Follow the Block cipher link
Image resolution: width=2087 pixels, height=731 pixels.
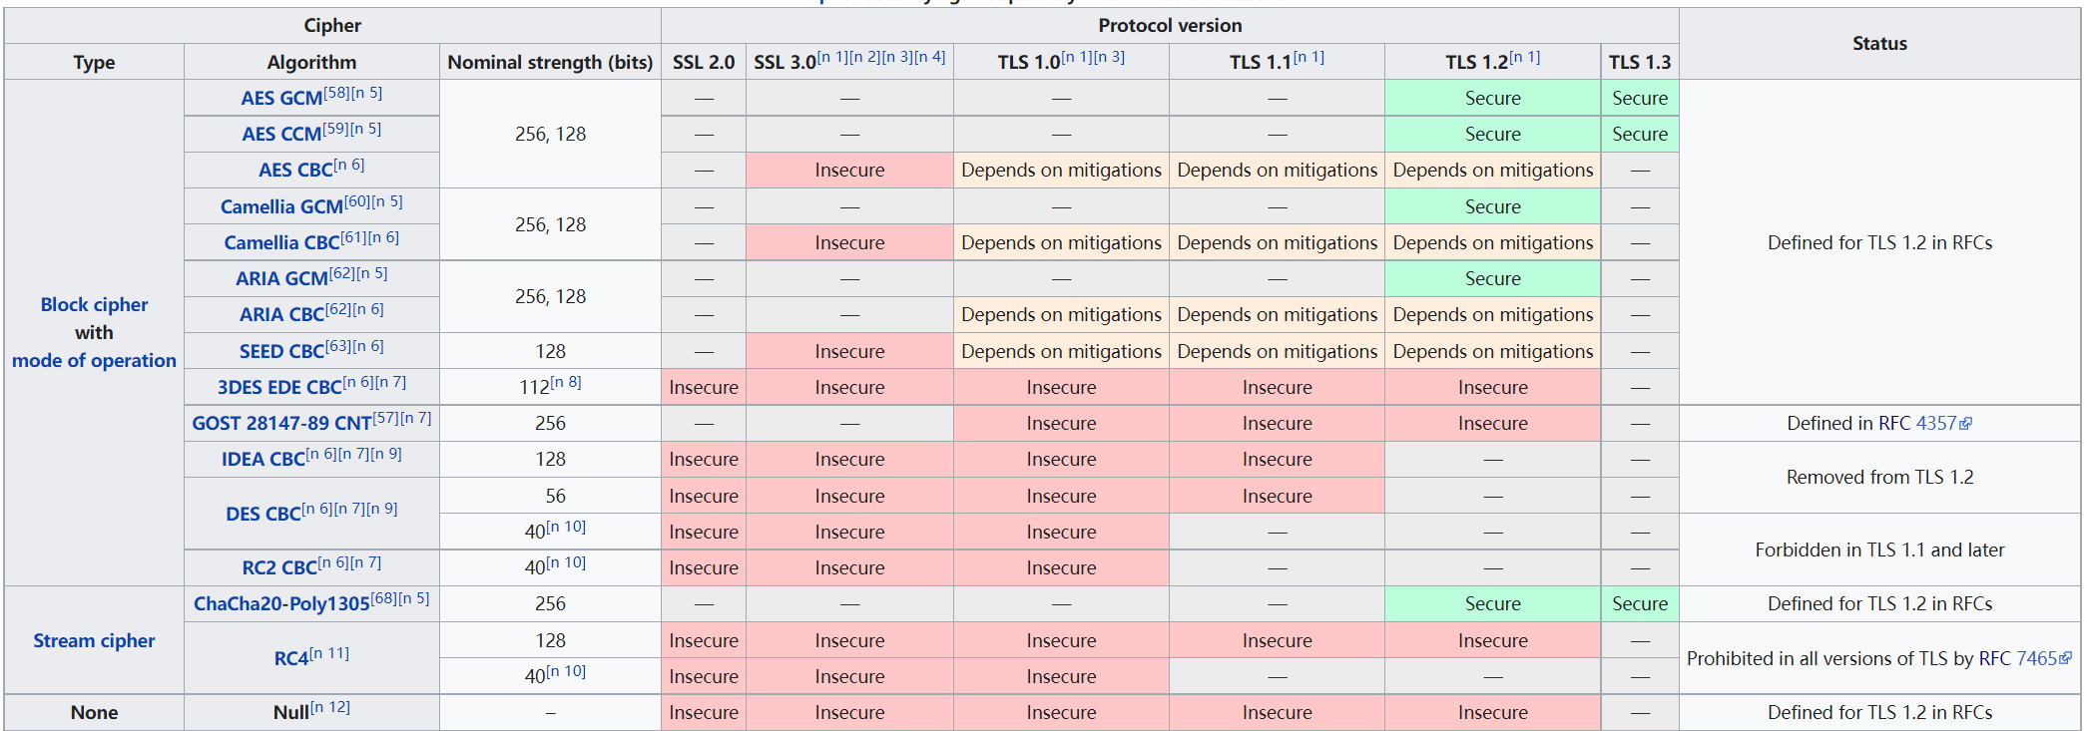(x=94, y=305)
